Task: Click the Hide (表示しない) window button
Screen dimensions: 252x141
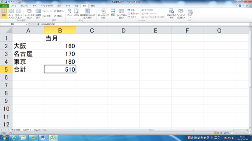Action: 133,14
